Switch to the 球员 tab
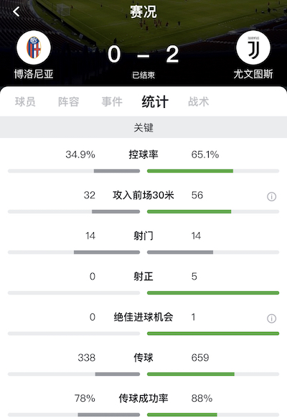 click(25, 102)
